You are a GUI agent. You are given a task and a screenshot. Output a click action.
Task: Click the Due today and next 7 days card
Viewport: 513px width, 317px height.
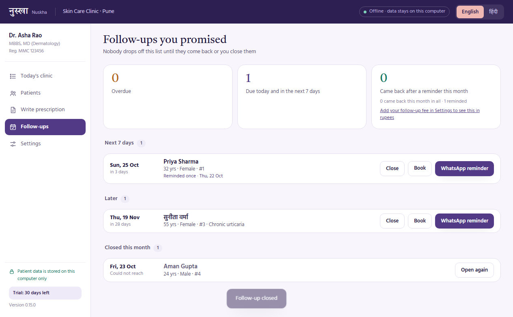302,97
